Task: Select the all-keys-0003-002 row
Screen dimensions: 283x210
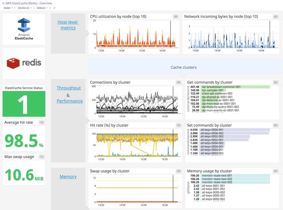Action: tap(230, 153)
